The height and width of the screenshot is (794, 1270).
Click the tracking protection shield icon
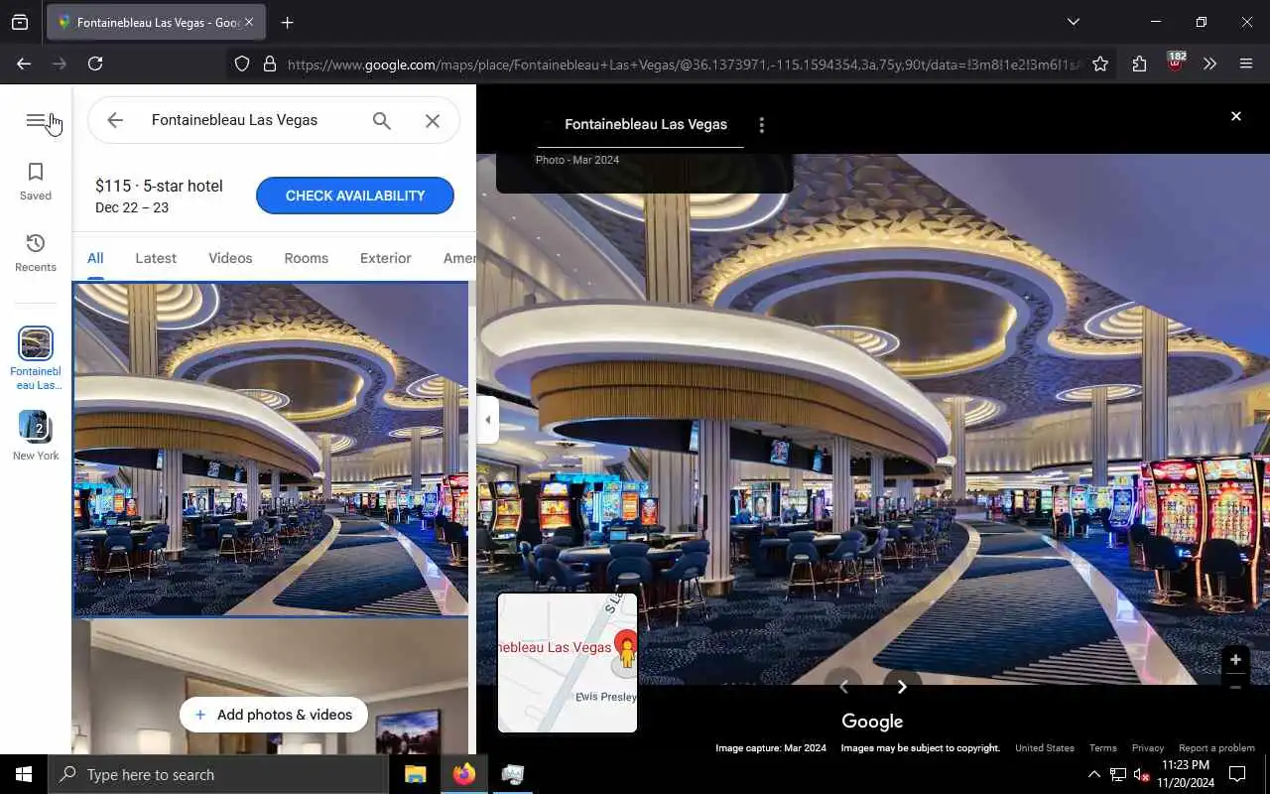click(x=242, y=64)
